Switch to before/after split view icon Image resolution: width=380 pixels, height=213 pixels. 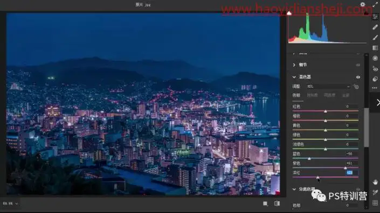click(x=277, y=203)
